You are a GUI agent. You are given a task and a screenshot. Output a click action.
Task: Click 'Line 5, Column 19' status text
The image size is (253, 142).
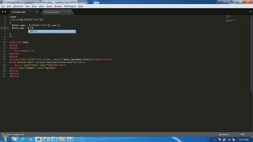click(15, 135)
